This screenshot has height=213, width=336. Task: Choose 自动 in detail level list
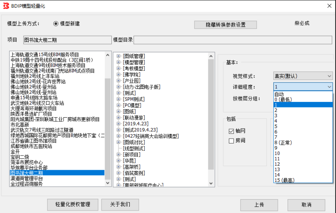(303, 94)
